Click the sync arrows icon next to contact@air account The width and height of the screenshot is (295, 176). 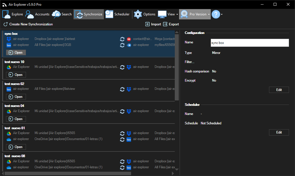click(x=122, y=39)
